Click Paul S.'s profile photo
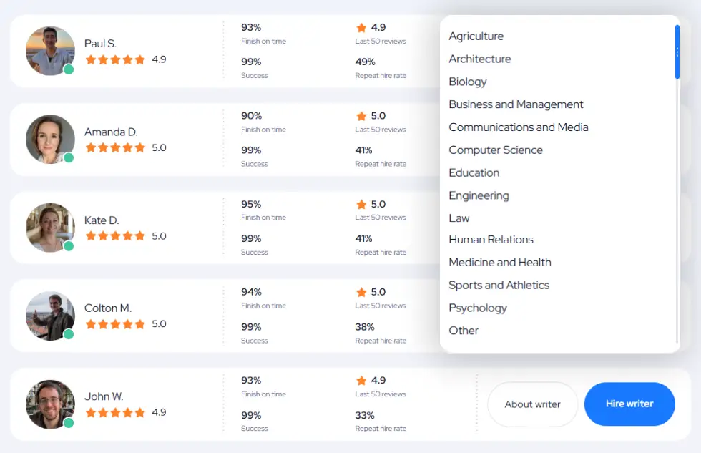This screenshot has height=453, width=701. coord(50,51)
